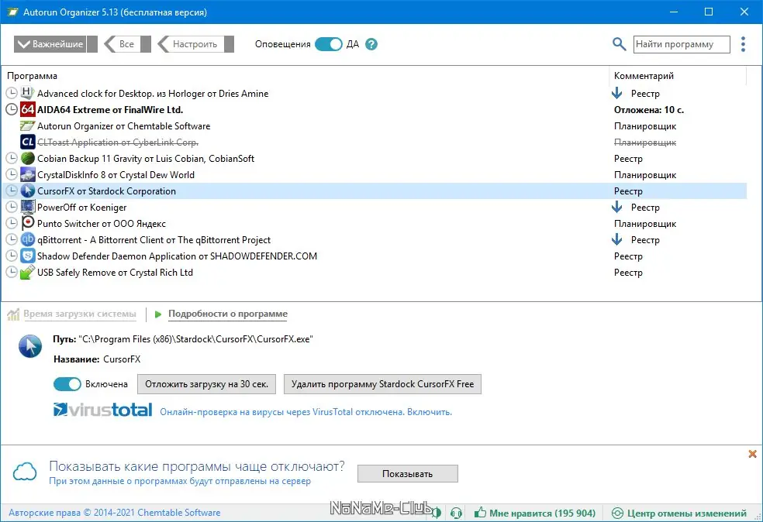Click the clock icon beside Cobian Backup 11 Gravity

click(12, 159)
